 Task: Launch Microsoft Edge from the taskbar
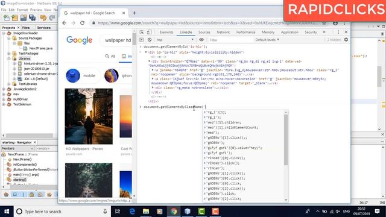132,212
